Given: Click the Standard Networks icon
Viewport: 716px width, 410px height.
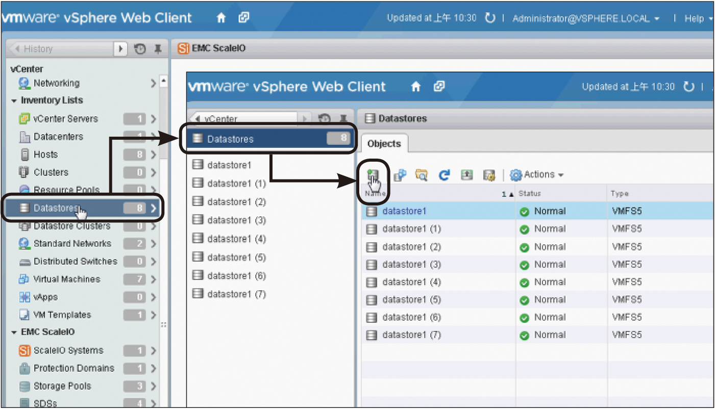Looking at the screenshot, I should [x=24, y=244].
